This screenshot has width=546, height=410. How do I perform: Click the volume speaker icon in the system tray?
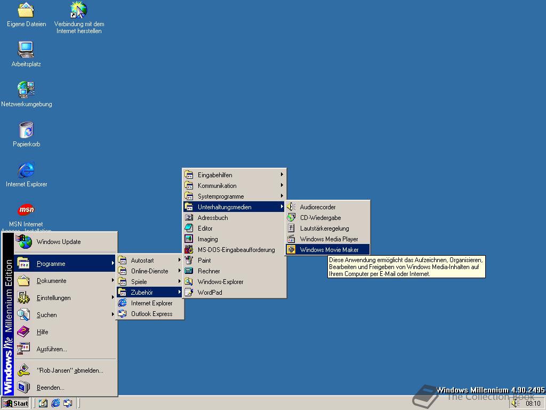click(516, 404)
